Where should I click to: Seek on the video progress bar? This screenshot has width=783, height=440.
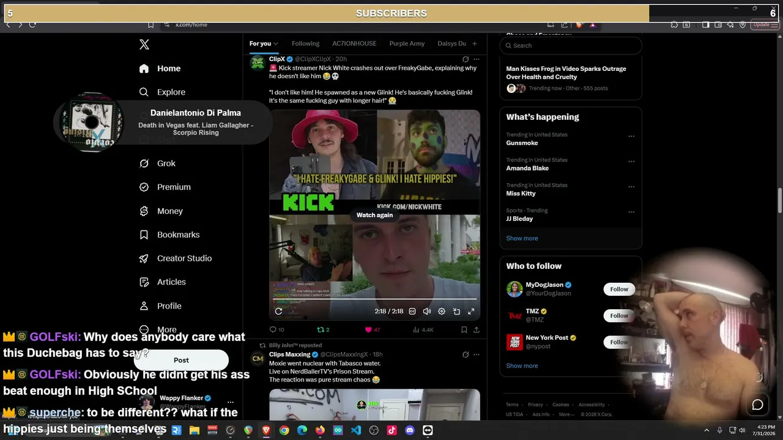[374, 299]
